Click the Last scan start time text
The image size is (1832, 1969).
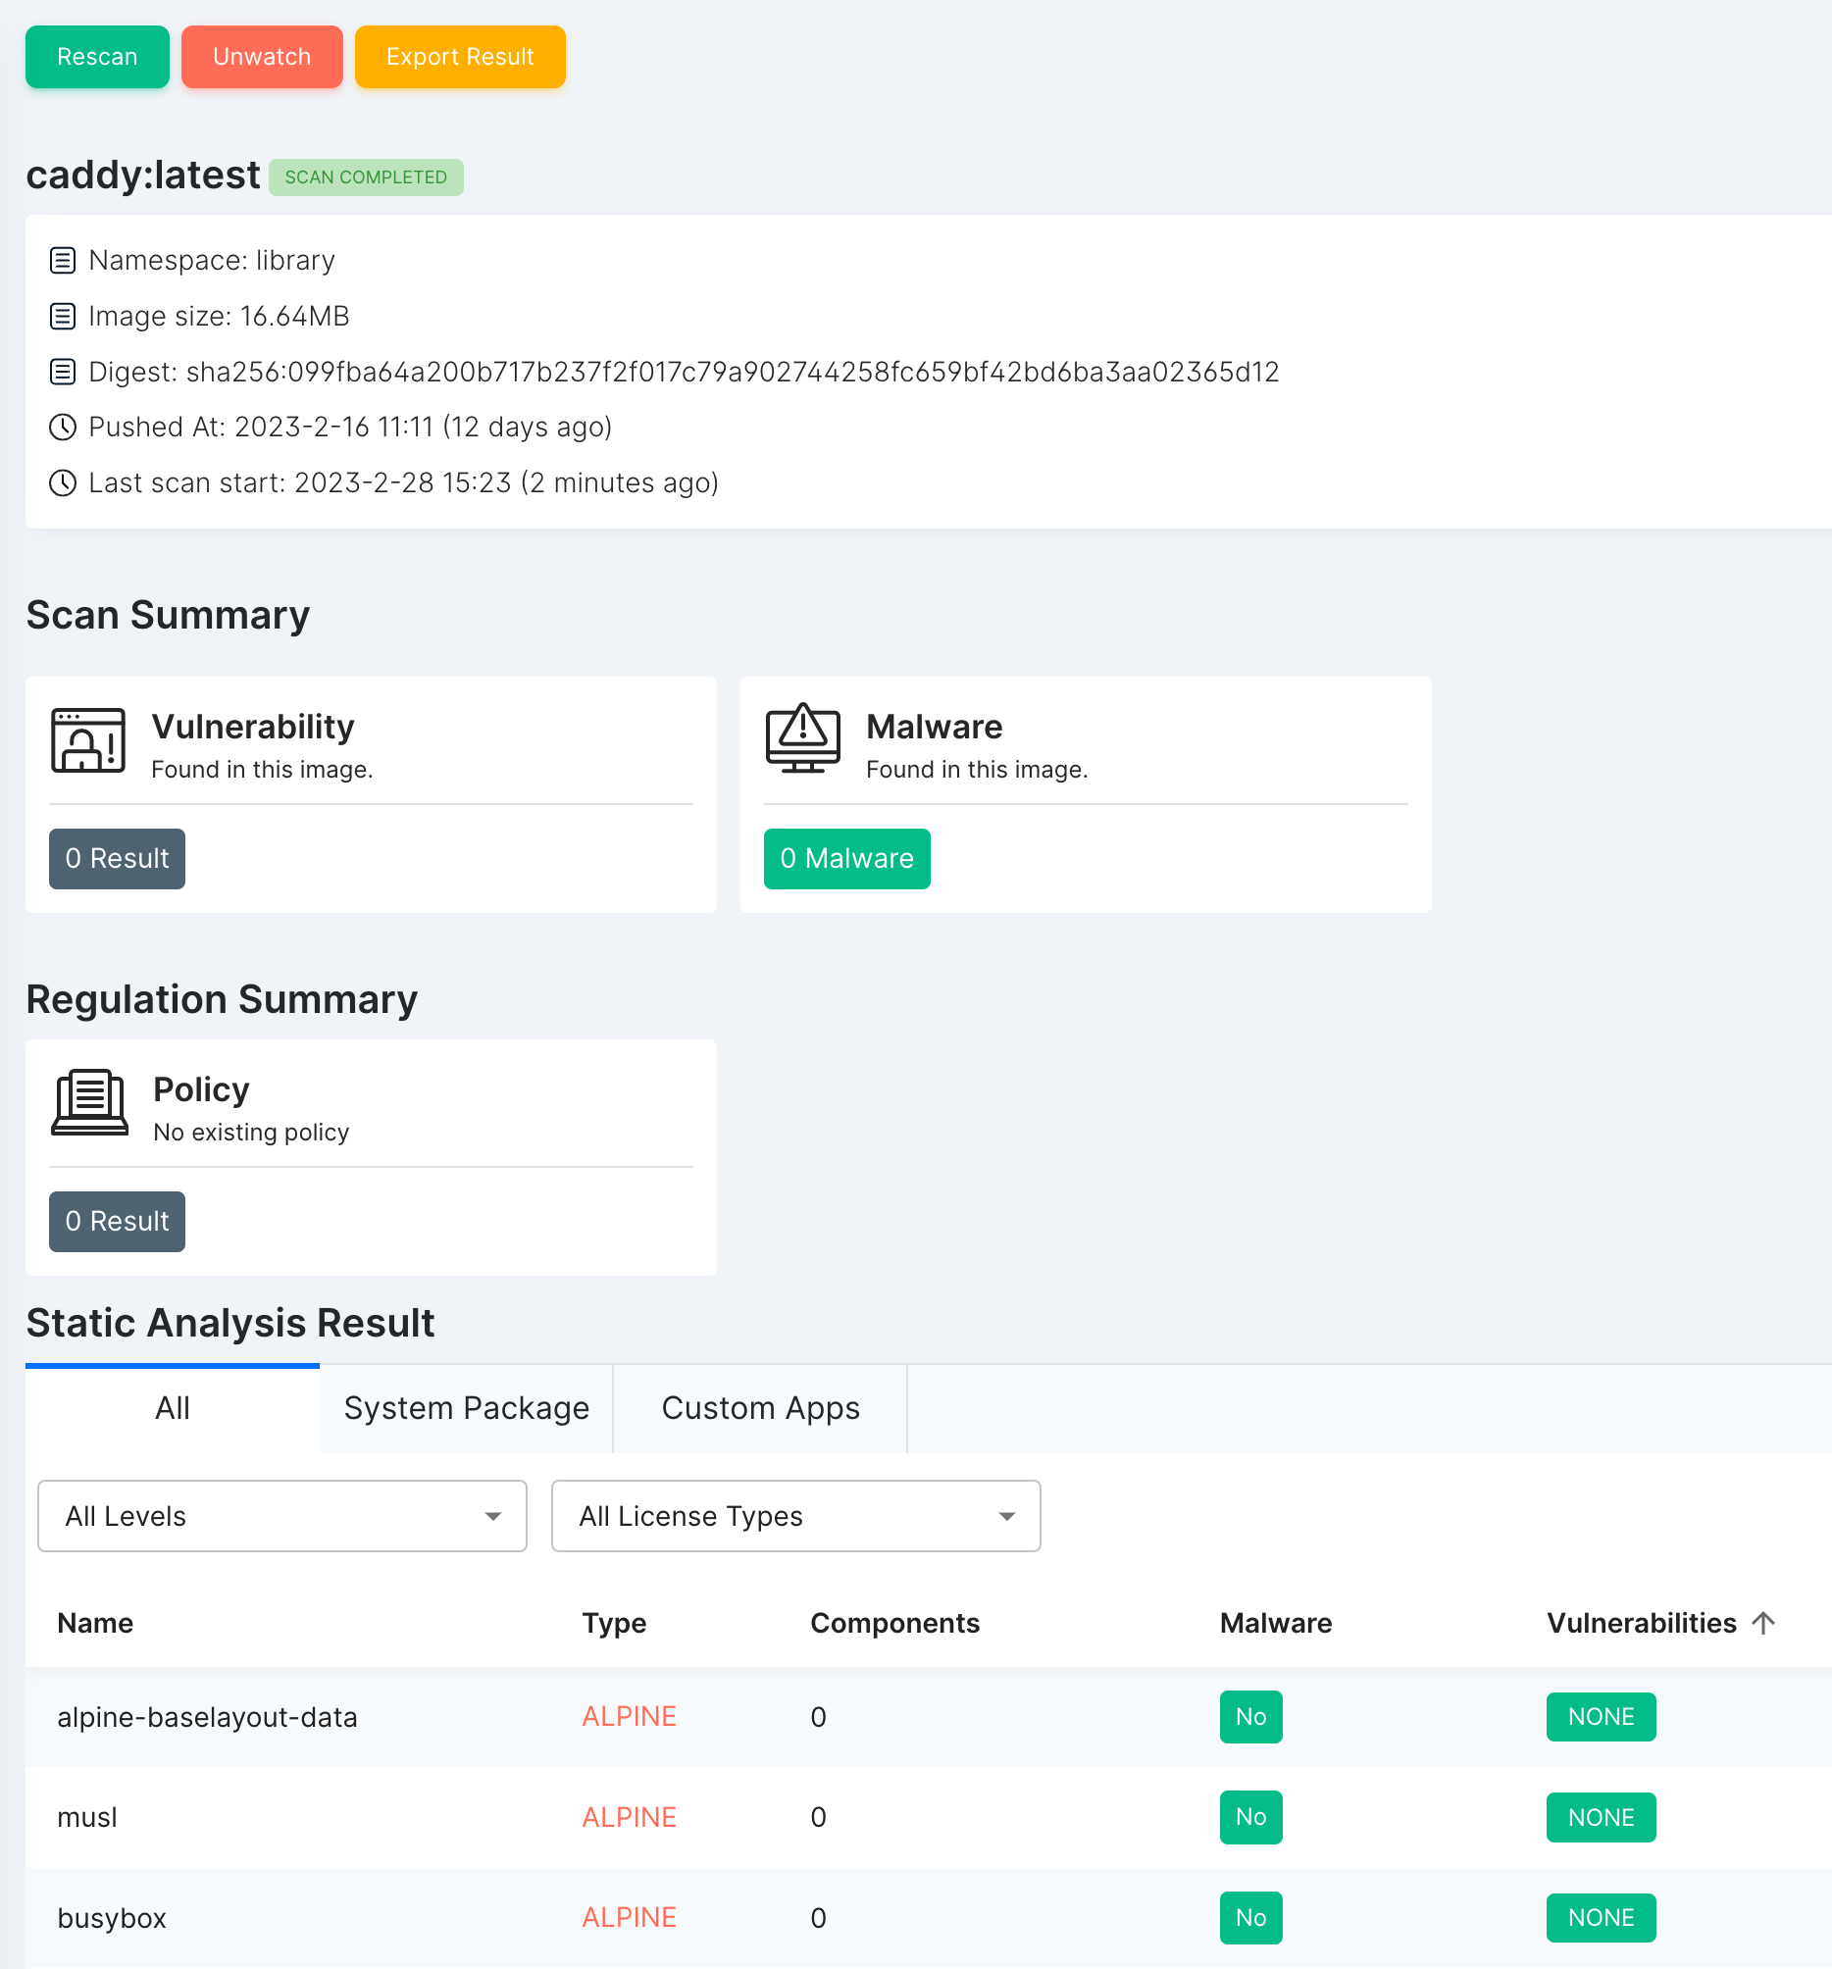tap(403, 482)
